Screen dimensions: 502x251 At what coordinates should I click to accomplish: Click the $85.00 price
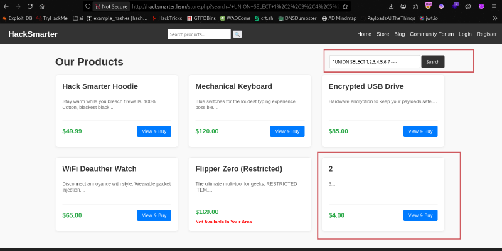coord(338,131)
